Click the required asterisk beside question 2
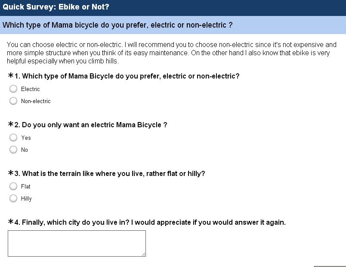The image size is (346, 267). click(x=11, y=125)
